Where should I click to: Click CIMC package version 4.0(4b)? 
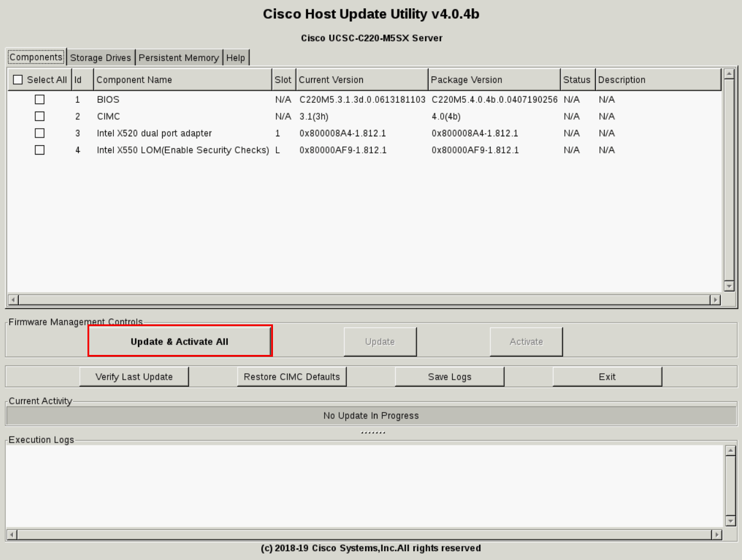click(446, 116)
